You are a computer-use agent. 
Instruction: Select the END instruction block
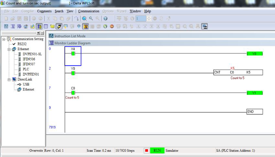point(255,111)
